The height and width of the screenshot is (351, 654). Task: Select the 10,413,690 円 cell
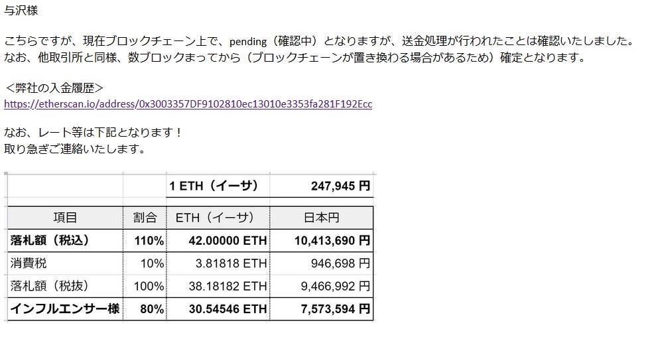[x=322, y=240]
